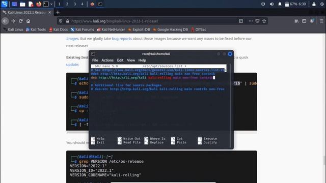This screenshot has height=183, width=326.
Task: Open the Kali Docs bookmark
Action: click(x=58, y=29)
